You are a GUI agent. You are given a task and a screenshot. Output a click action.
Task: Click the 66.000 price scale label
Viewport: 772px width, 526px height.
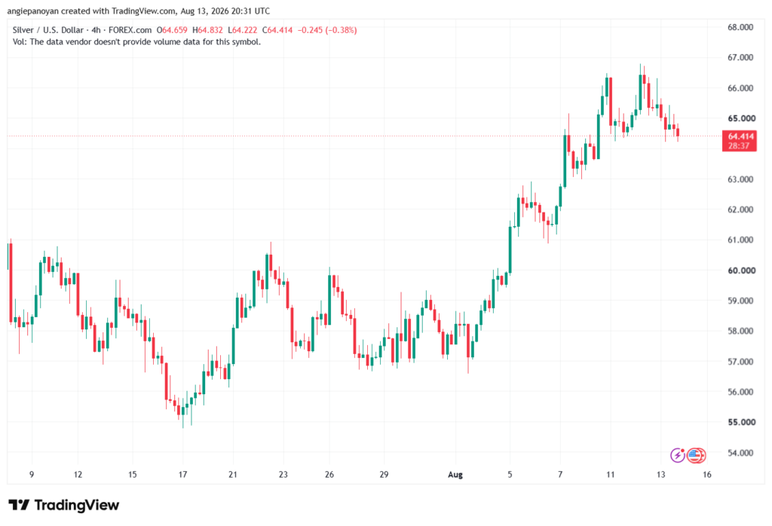pyautogui.click(x=740, y=88)
